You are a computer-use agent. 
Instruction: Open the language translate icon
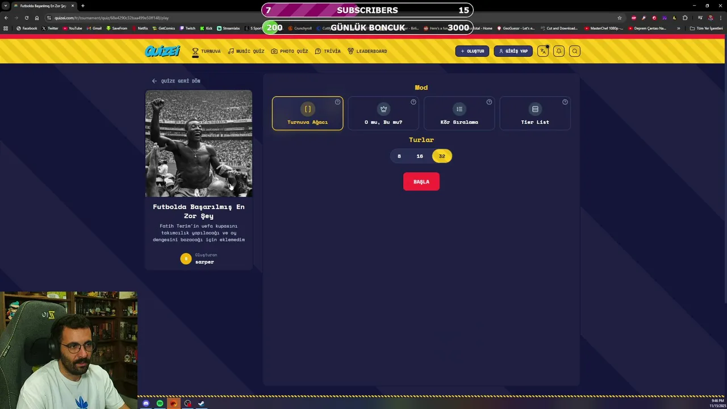543,51
